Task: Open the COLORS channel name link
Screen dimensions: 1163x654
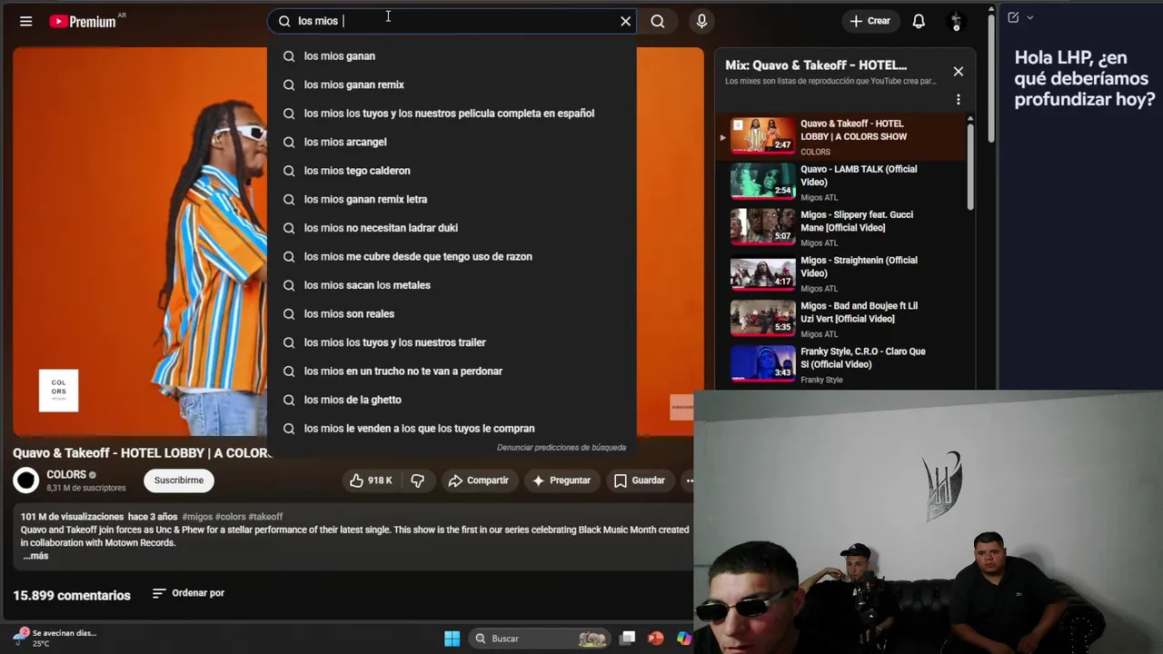Action: click(x=66, y=474)
